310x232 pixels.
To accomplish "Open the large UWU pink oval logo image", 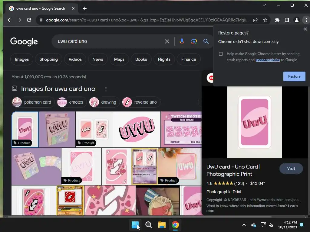I will click(136, 129).
